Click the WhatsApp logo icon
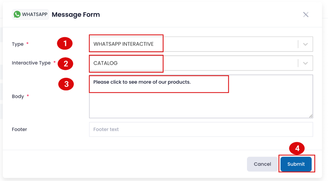This screenshot has width=328, height=181. click(x=17, y=14)
